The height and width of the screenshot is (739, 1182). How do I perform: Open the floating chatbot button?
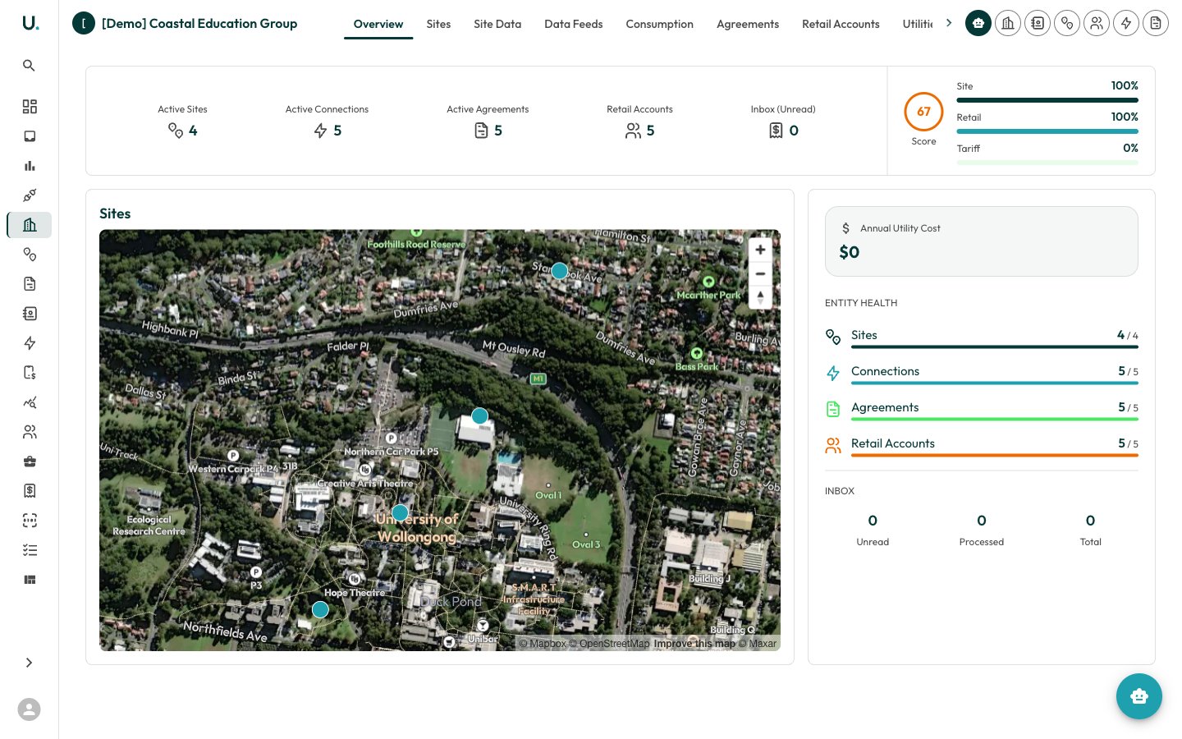pyautogui.click(x=1139, y=696)
